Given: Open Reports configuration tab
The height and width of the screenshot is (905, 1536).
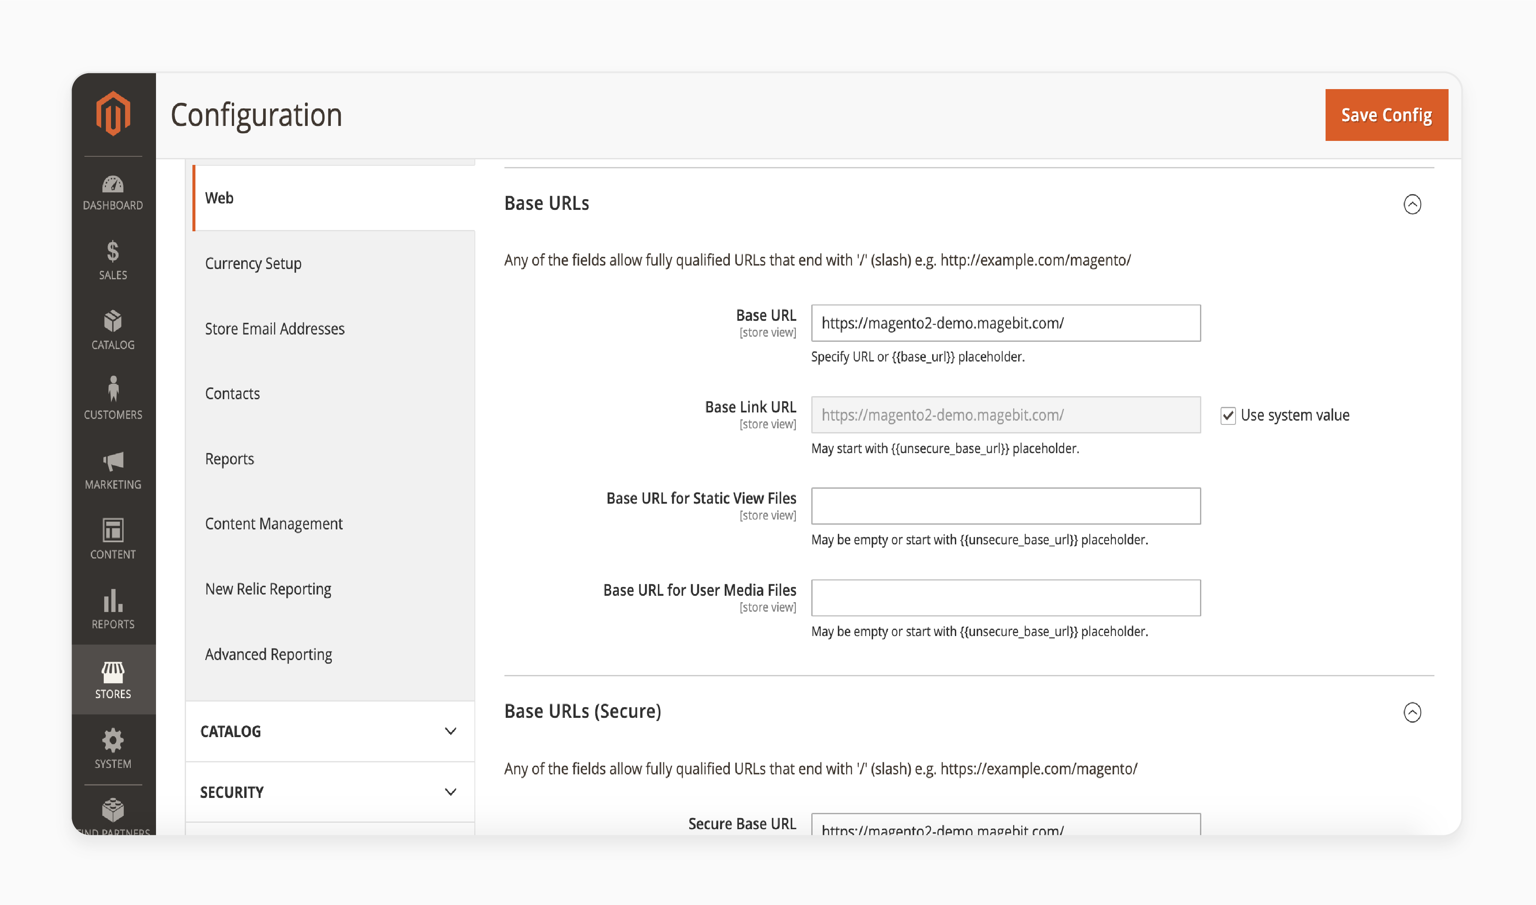Looking at the screenshot, I should (x=229, y=459).
